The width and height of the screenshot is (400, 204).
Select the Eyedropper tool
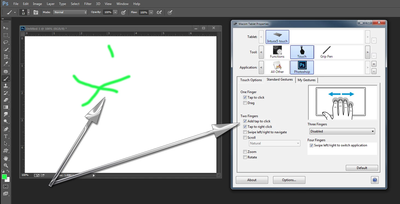tap(6, 64)
